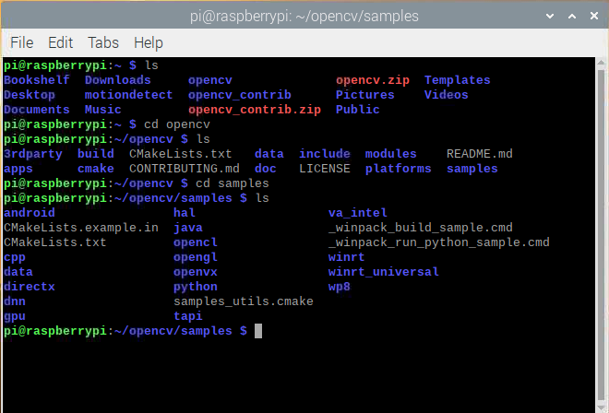Click the wp8 directory name

[x=339, y=287]
